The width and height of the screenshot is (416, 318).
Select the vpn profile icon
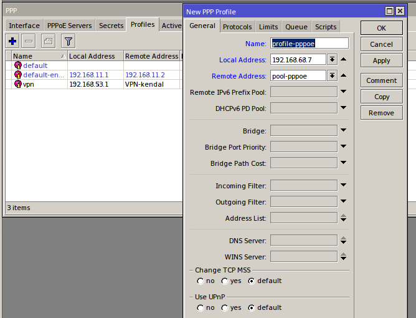pyautogui.click(x=18, y=84)
